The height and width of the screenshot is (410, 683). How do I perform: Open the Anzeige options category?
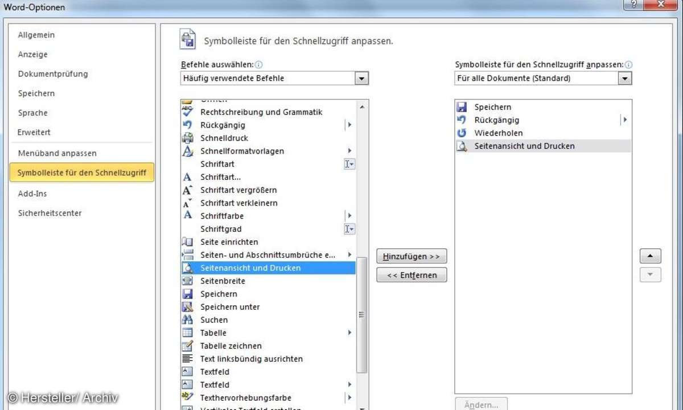click(x=33, y=55)
